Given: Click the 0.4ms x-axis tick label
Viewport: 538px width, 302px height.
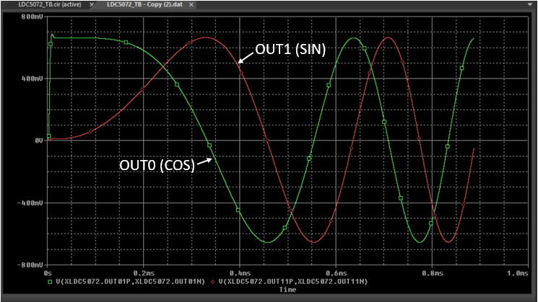Looking at the screenshot, I should point(240,273).
